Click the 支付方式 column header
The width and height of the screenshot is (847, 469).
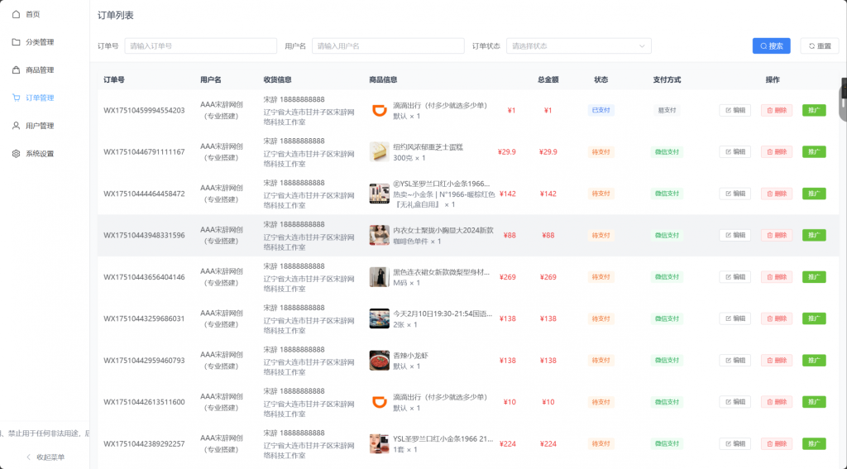[667, 79]
